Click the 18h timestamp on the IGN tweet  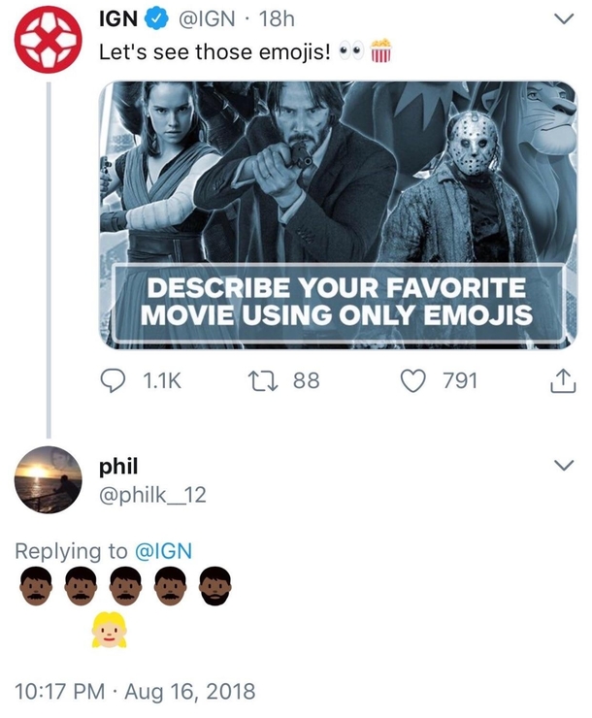[276, 18]
